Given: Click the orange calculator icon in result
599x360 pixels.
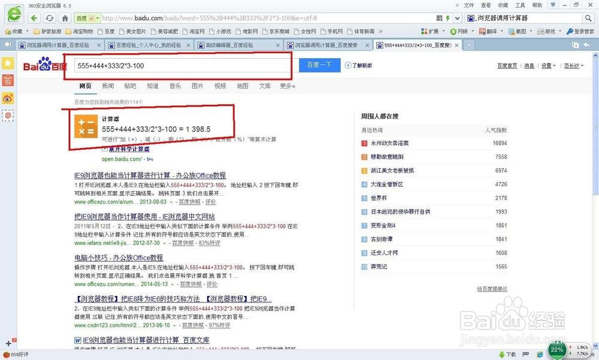Looking at the screenshot, I should (86, 126).
